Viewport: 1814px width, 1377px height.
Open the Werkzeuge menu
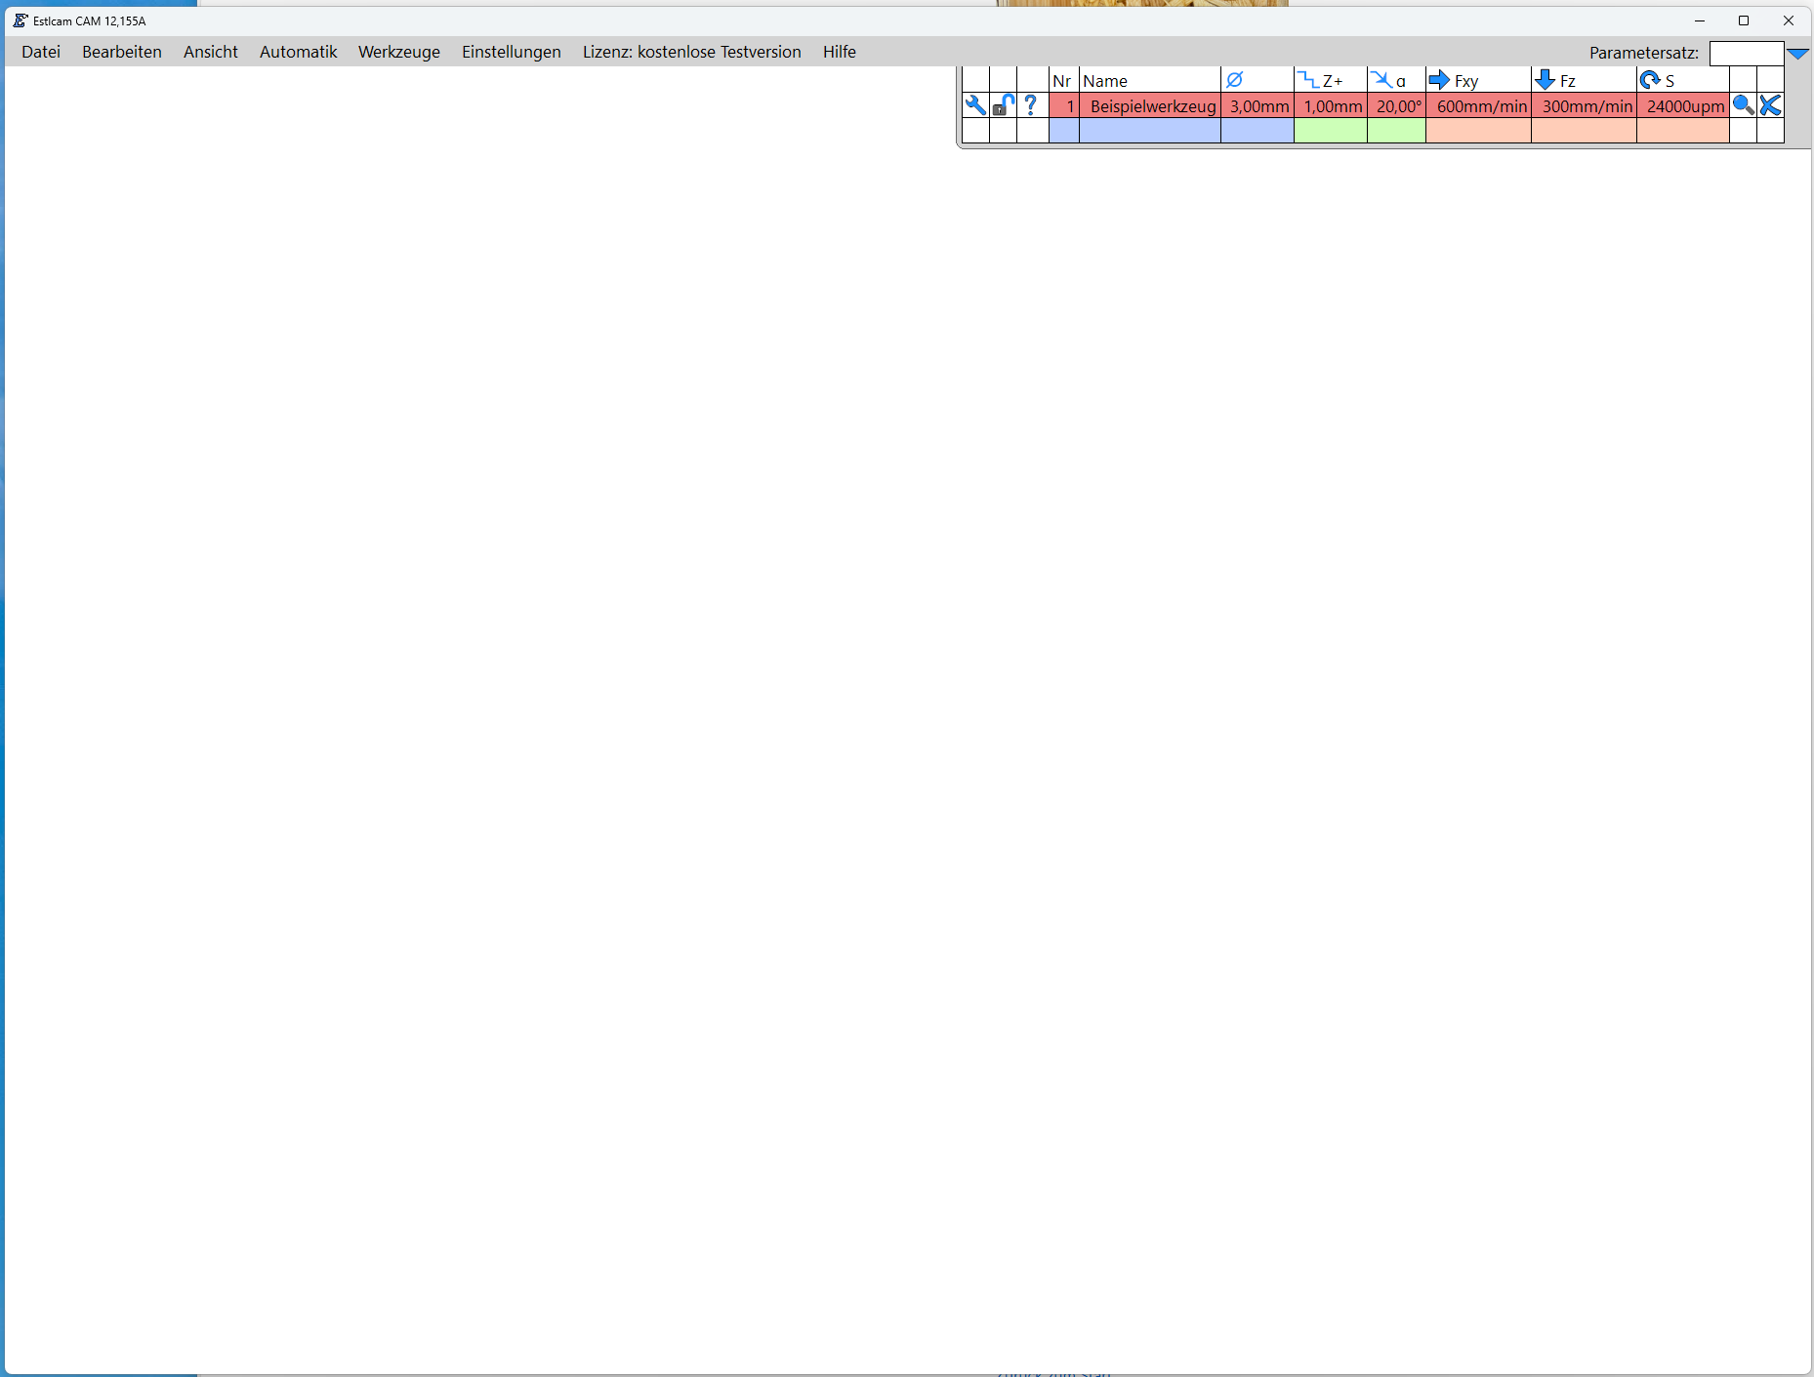(398, 52)
